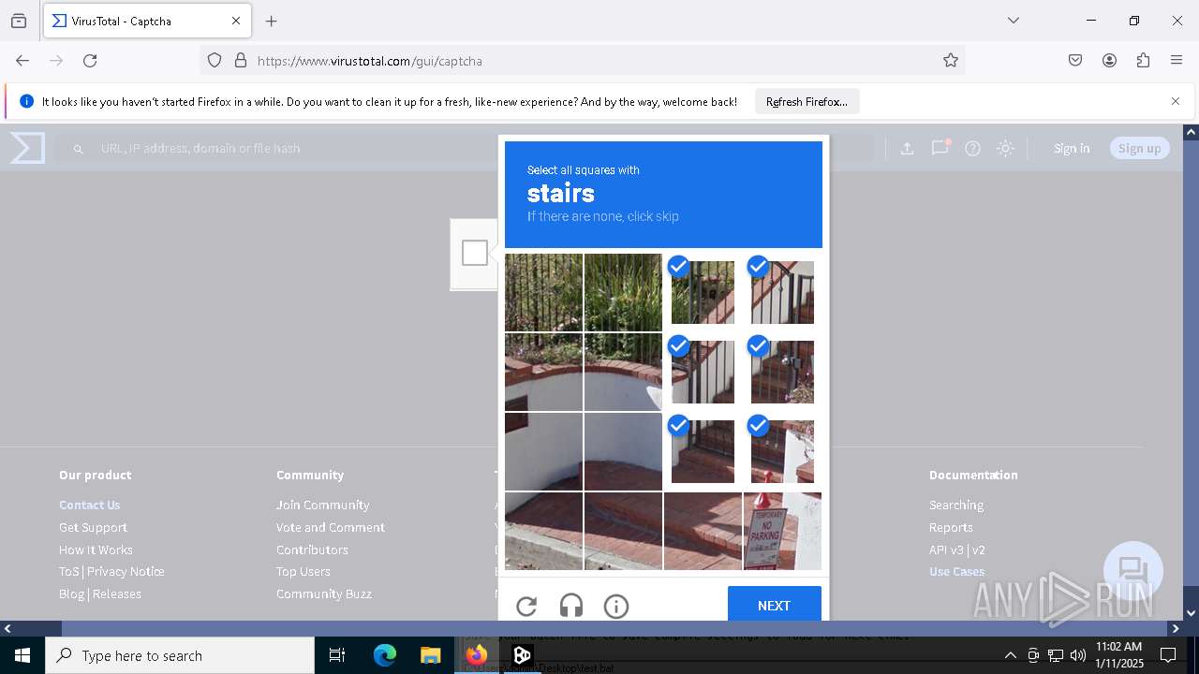Select the green plants tile in top row
1199x674 pixels.
pyautogui.click(x=623, y=292)
